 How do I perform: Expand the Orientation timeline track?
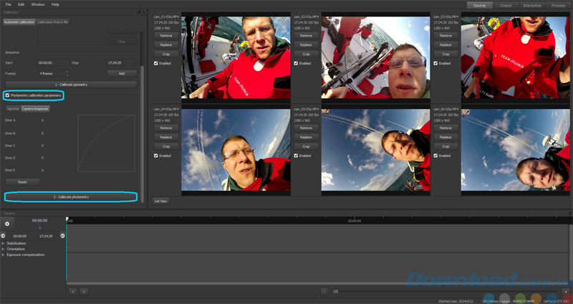point(3,249)
